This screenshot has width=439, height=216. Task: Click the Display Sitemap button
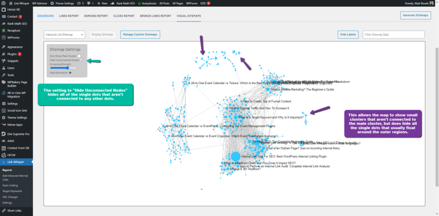(x=103, y=35)
